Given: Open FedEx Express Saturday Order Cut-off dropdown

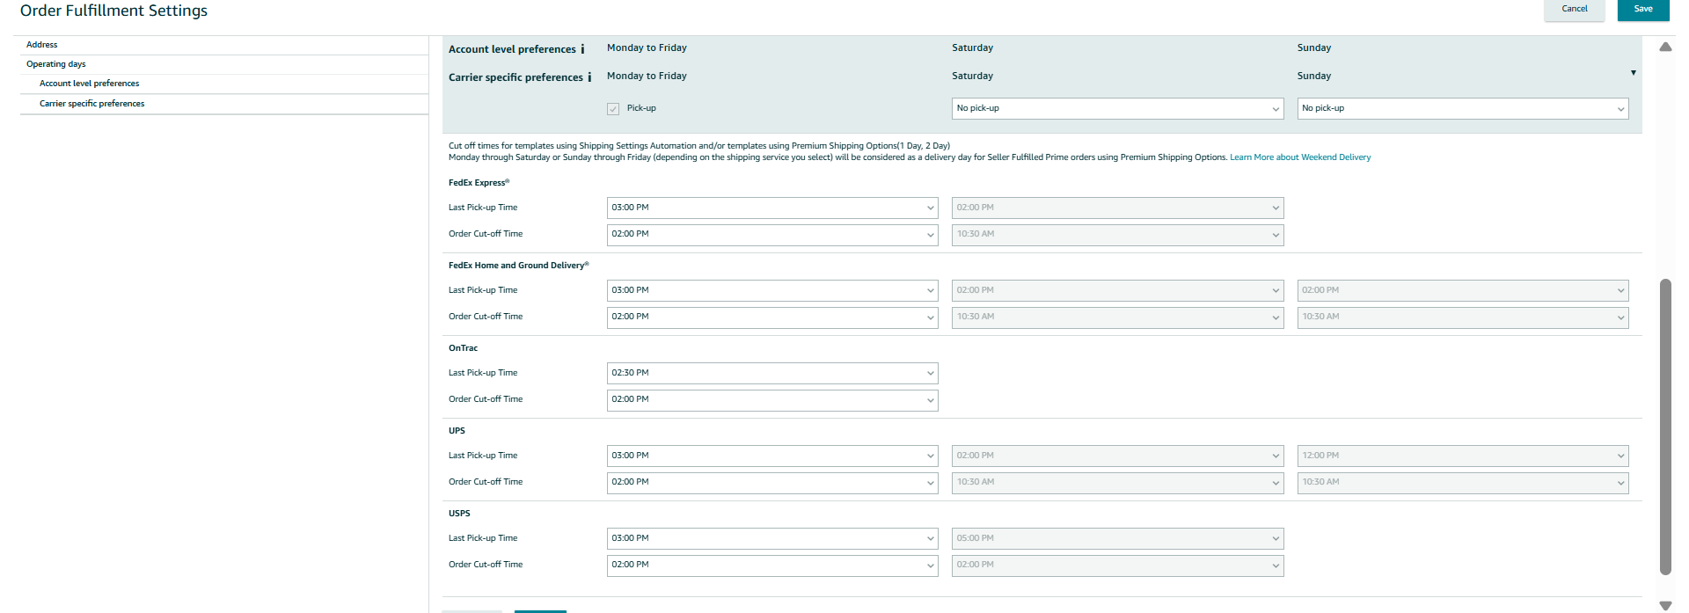Looking at the screenshot, I should [1117, 235].
